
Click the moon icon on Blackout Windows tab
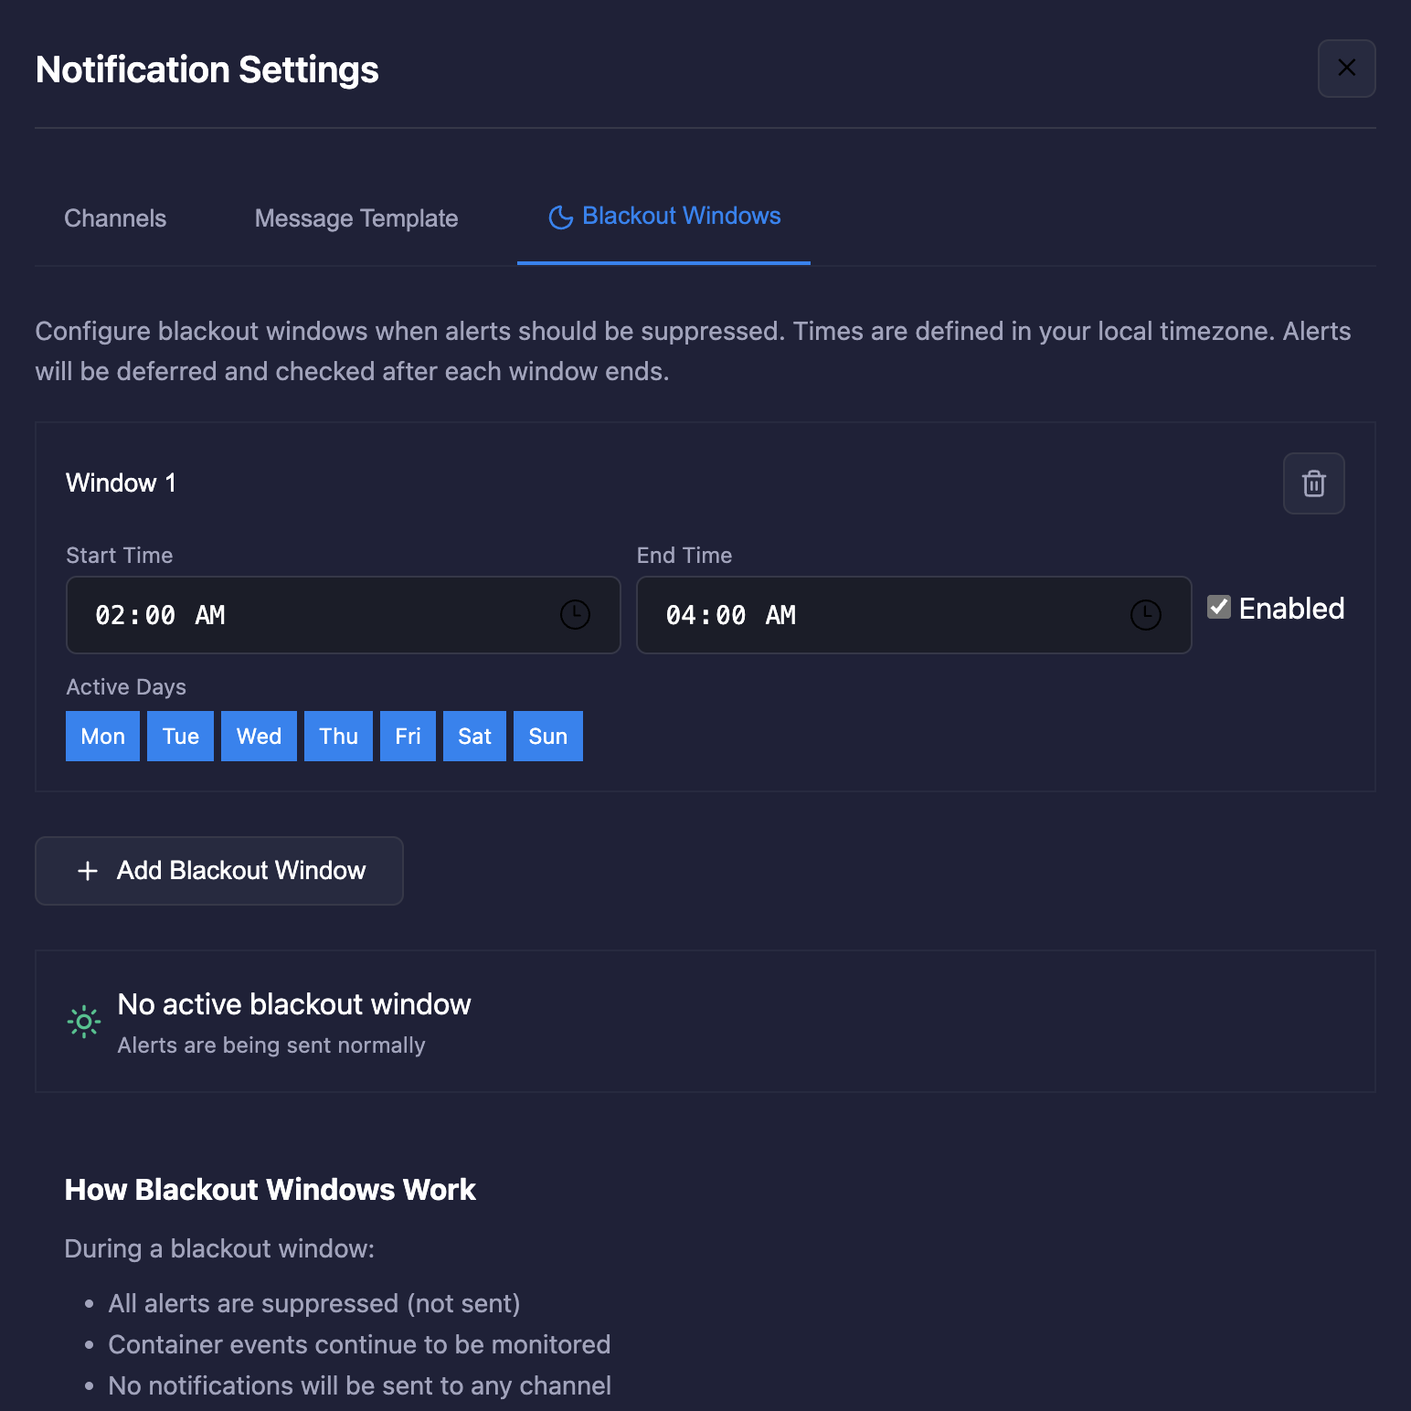pyautogui.click(x=560, y=217)
